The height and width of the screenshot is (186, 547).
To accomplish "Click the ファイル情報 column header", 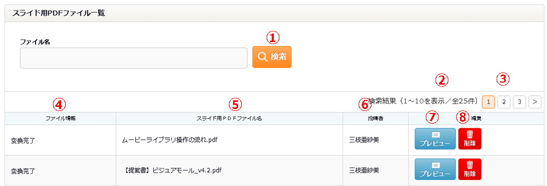I will coord(61,119).
